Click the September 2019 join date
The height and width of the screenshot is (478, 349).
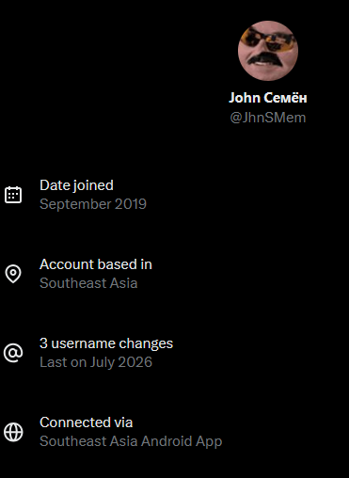pos(93,204)
